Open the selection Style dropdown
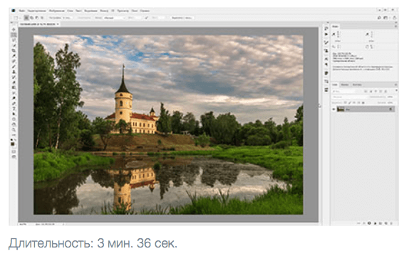Viewport: 419px width, 266px height. pos(114,18)
